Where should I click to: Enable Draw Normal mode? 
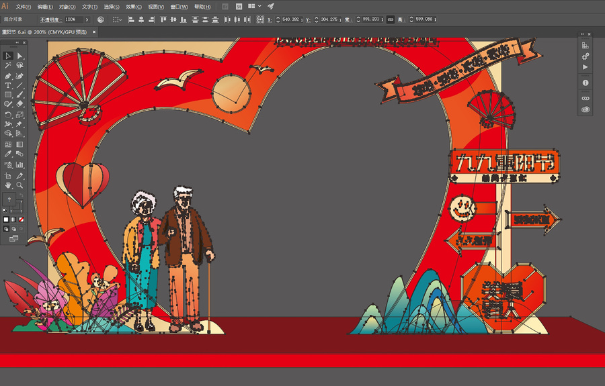pos(6,229)
